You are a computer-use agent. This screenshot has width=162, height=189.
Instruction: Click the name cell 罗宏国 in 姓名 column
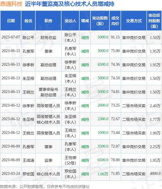[28, 174]
